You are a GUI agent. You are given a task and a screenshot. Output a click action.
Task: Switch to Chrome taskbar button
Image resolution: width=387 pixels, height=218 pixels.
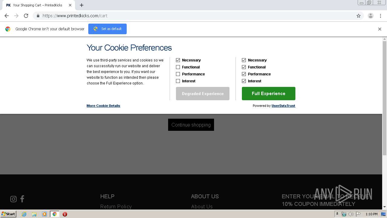pyautogui.click(x=54, y=214)
